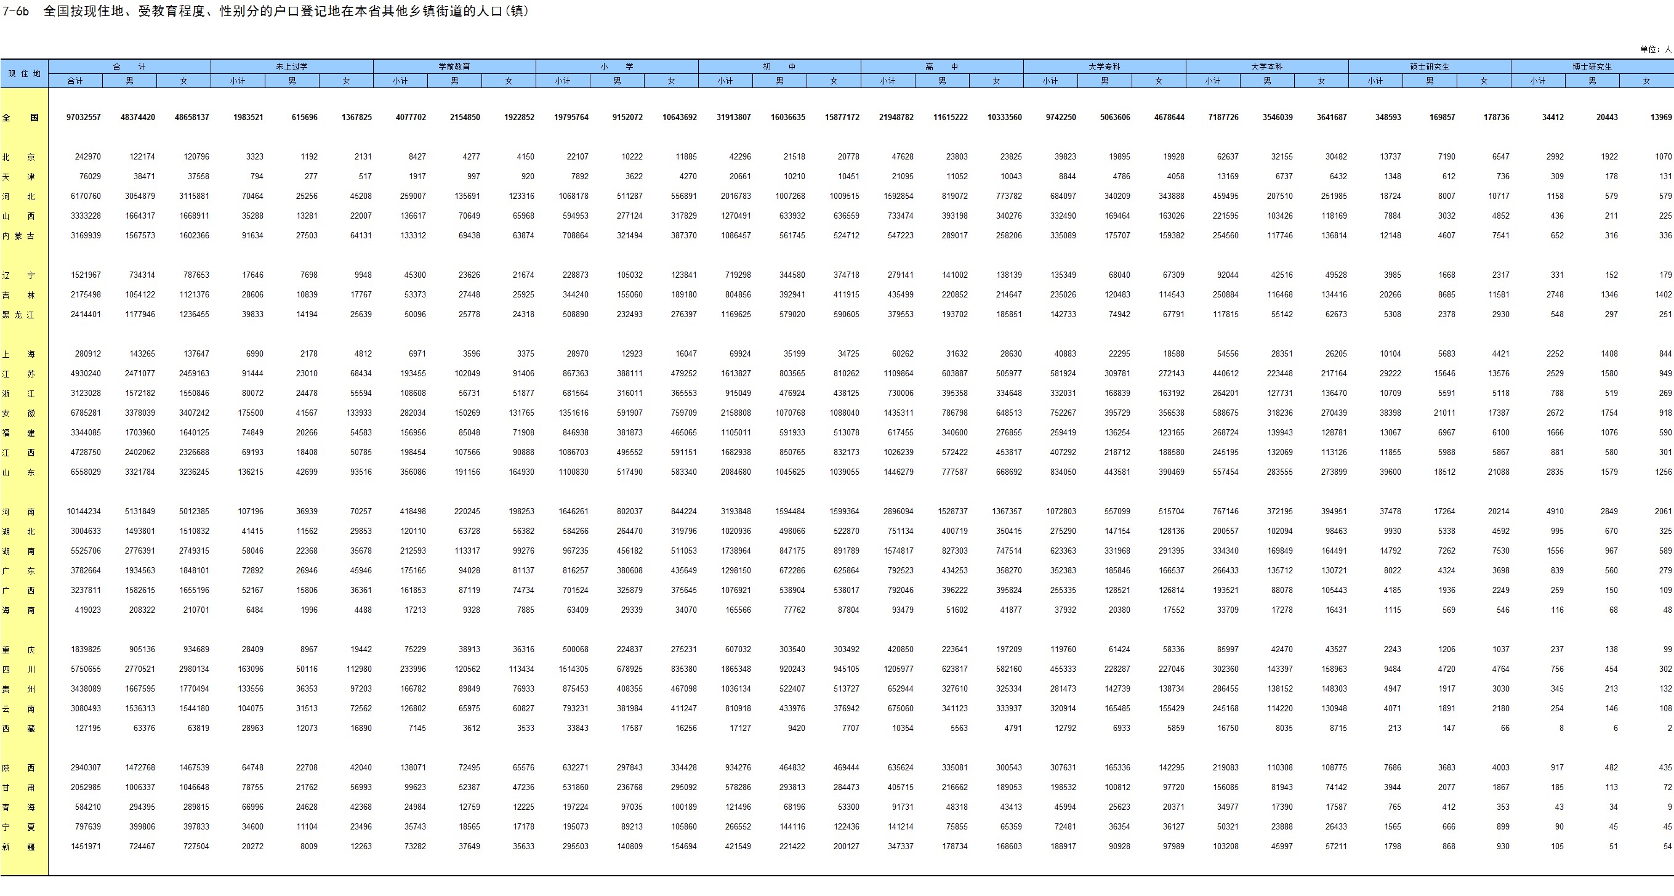Select cell 4910 in the 河南 row
Screen dimensions: 1674x896
click(1555, 512)
